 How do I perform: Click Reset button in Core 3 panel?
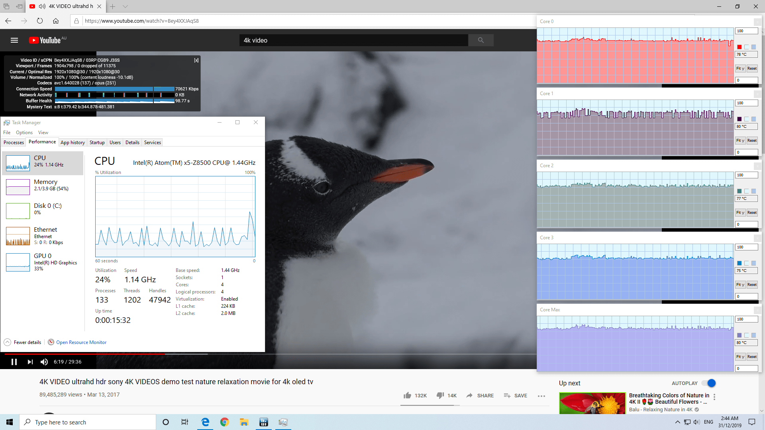(752, 285)
